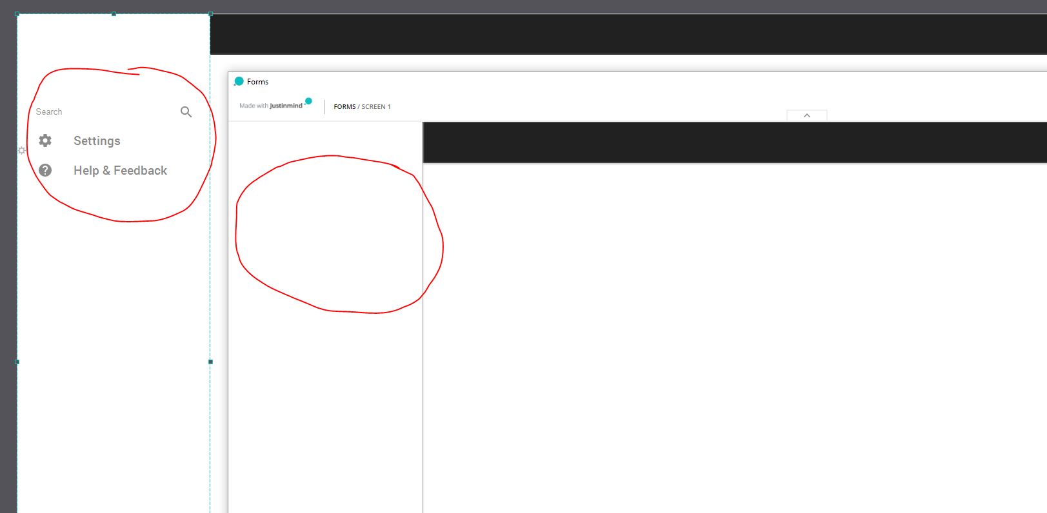Grab the top-left selection handle
1047x513 pixels.
pyautogui.click(x=17, y=14)
